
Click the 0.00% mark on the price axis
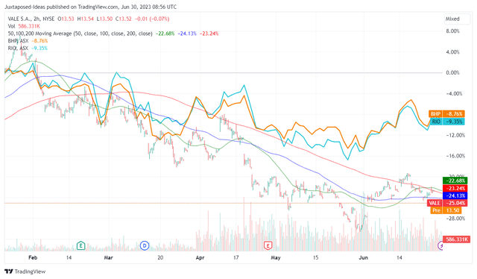tap(452, 73)
